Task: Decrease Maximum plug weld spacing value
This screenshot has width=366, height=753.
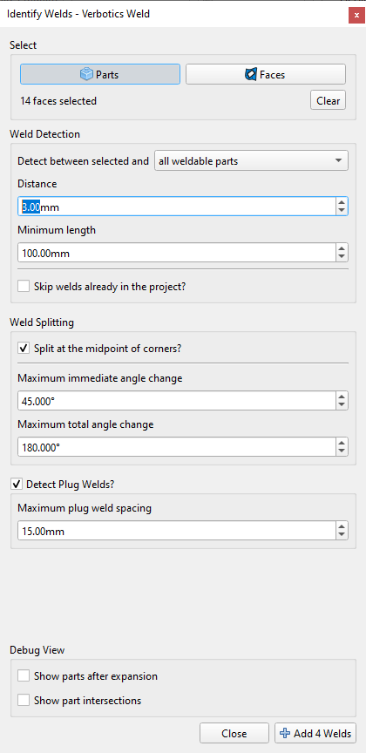Action: tap(342, 535)
